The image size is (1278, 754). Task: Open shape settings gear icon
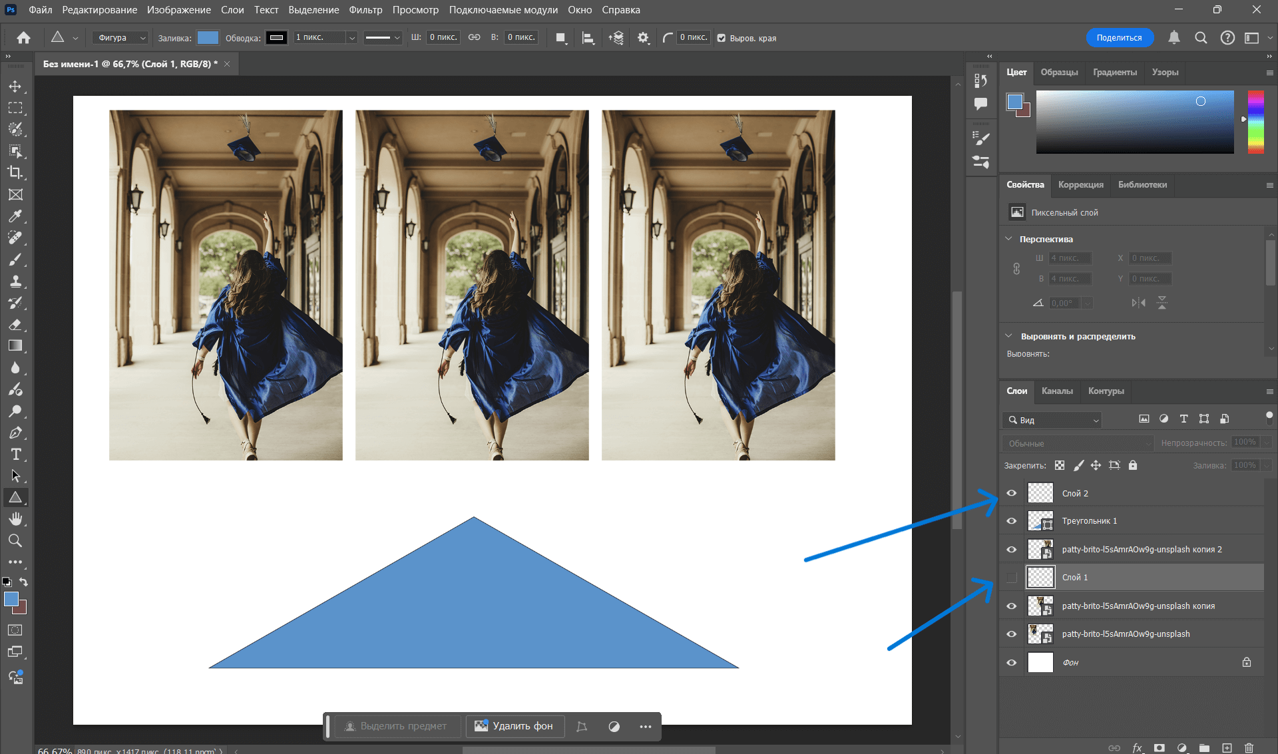(643, 38)
